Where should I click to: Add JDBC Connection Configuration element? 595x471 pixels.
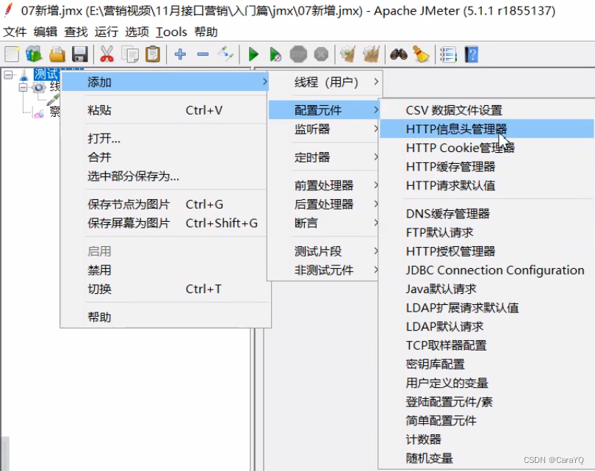tap(487, 270)
